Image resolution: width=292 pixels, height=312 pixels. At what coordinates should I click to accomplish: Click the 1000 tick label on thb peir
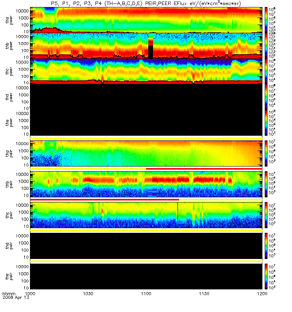[x=23, y=181]
